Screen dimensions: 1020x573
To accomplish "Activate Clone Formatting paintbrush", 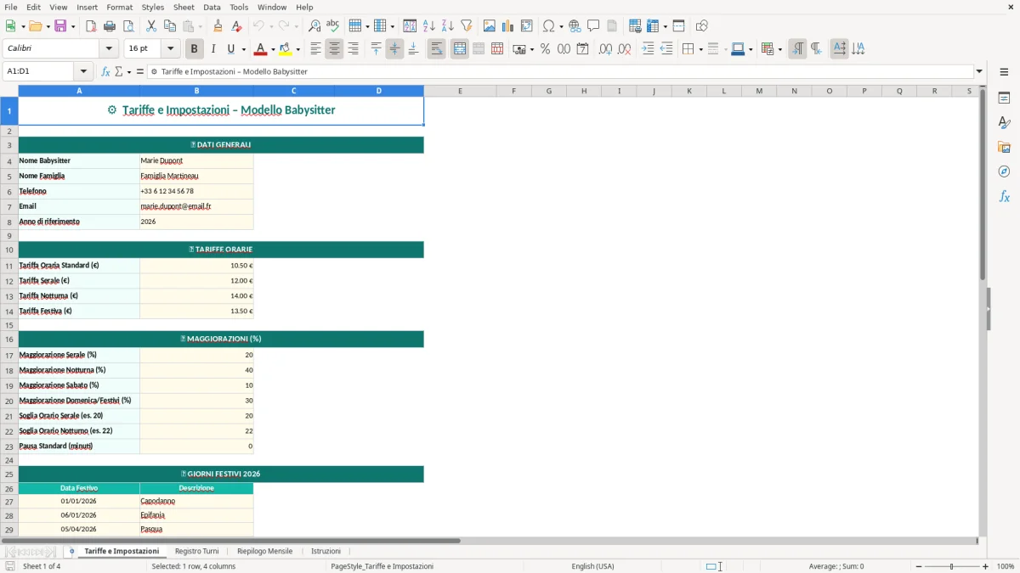I will click(218, 26).
